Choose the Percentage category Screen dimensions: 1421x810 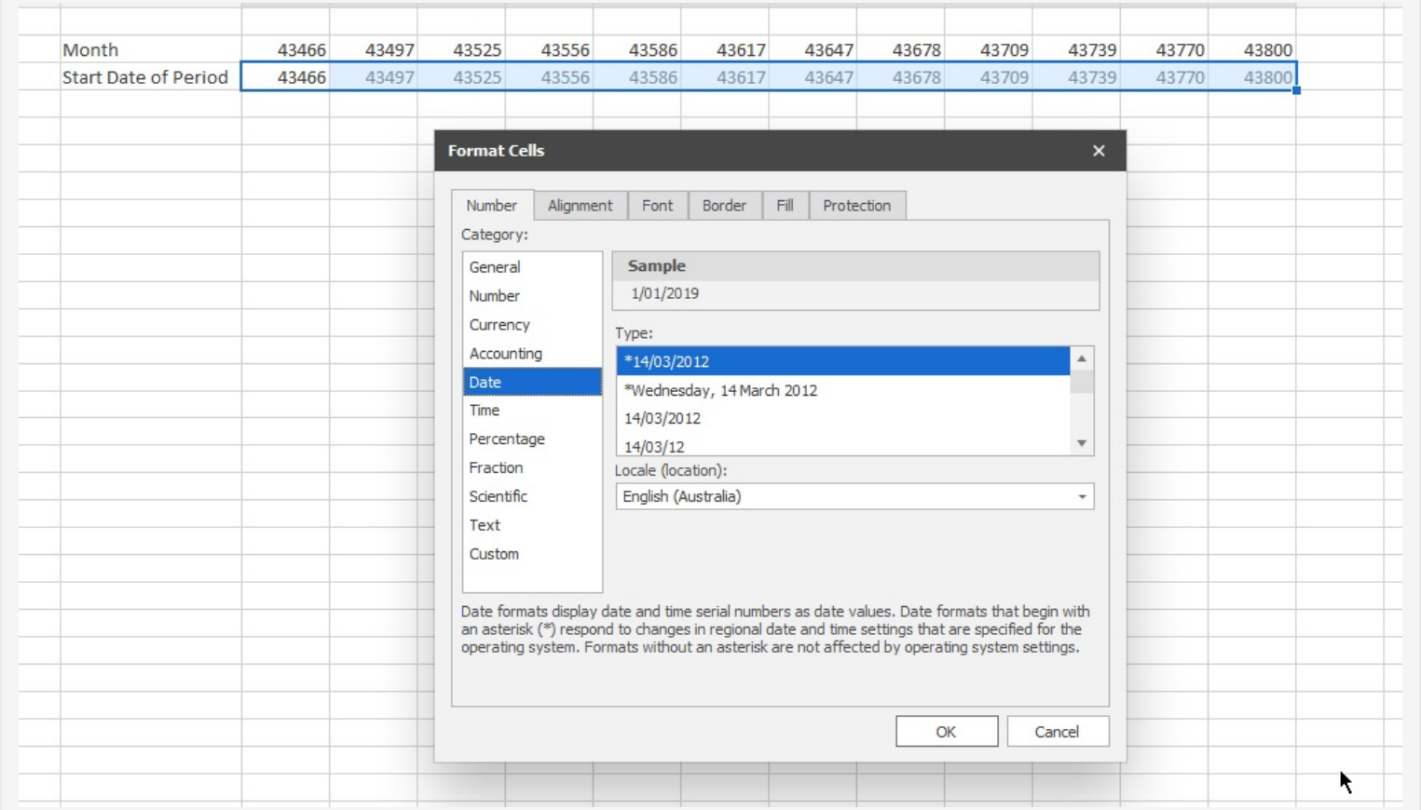507,439
